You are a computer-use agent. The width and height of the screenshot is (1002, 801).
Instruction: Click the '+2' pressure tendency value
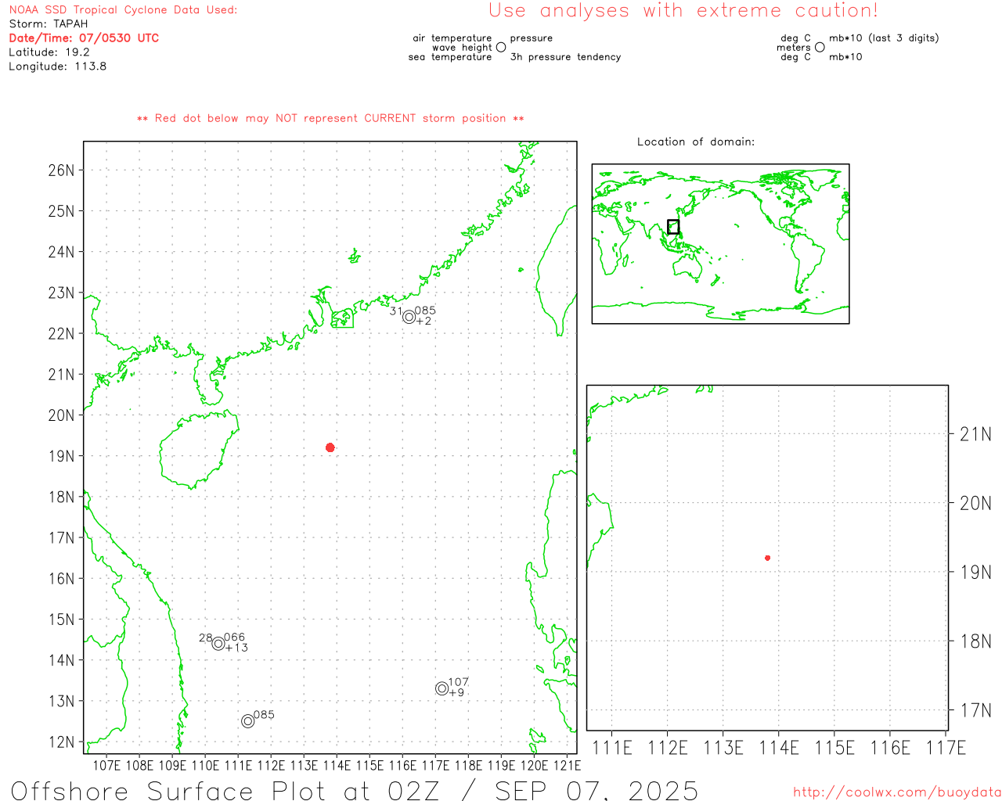coord(424,321)
